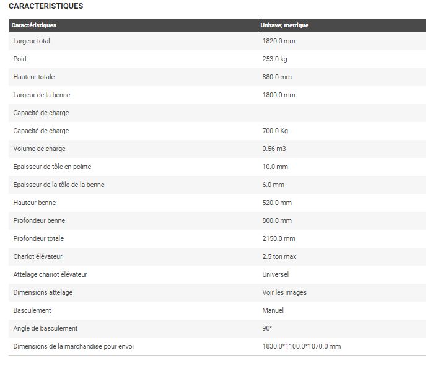Click the 0.56 m3 value

[x=274, y=149]
